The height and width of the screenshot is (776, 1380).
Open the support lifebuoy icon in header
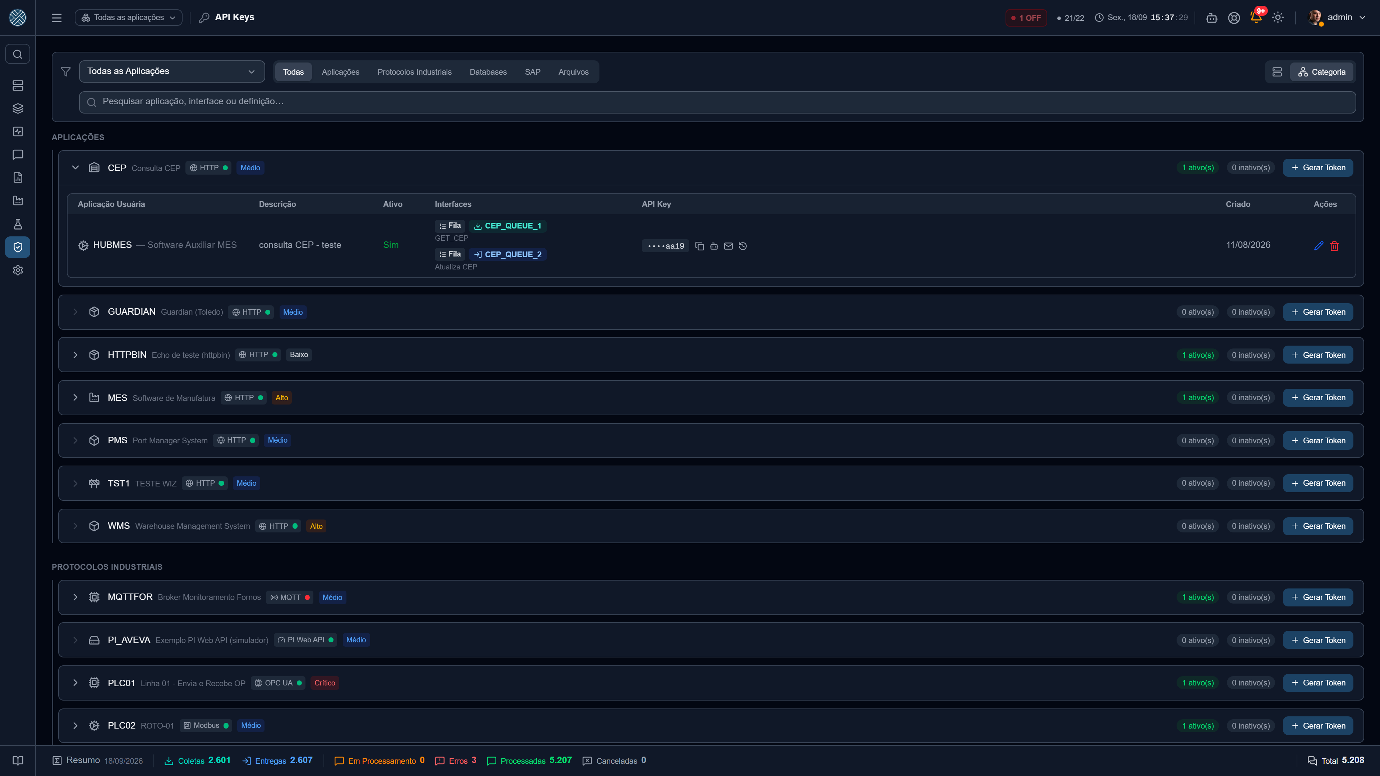(1234, 18)
